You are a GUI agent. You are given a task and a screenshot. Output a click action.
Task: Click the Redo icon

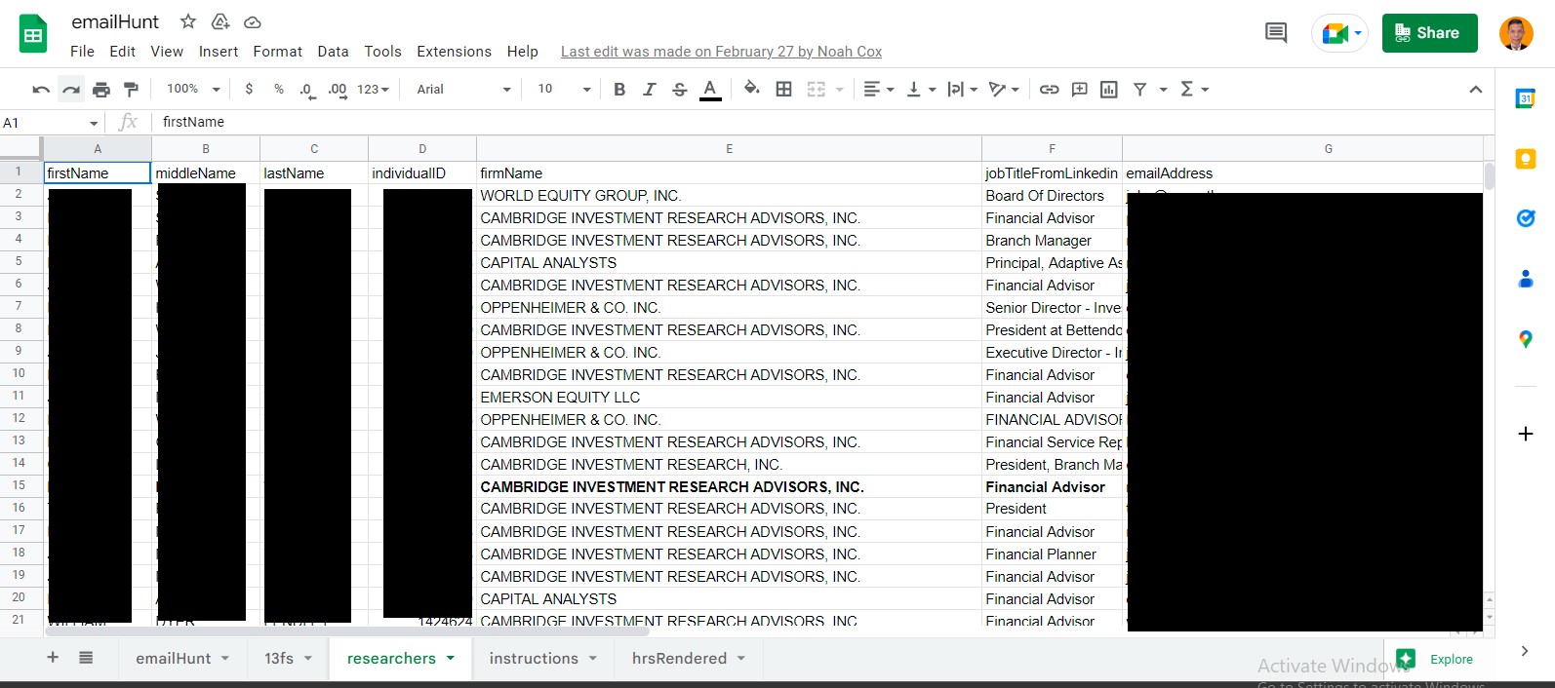click(x=71, y=90)
